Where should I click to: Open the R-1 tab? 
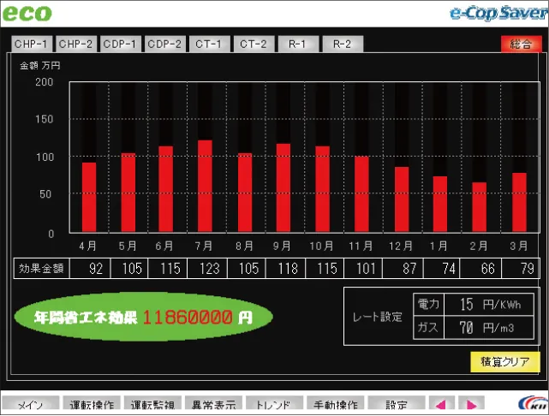pos(298,45)
